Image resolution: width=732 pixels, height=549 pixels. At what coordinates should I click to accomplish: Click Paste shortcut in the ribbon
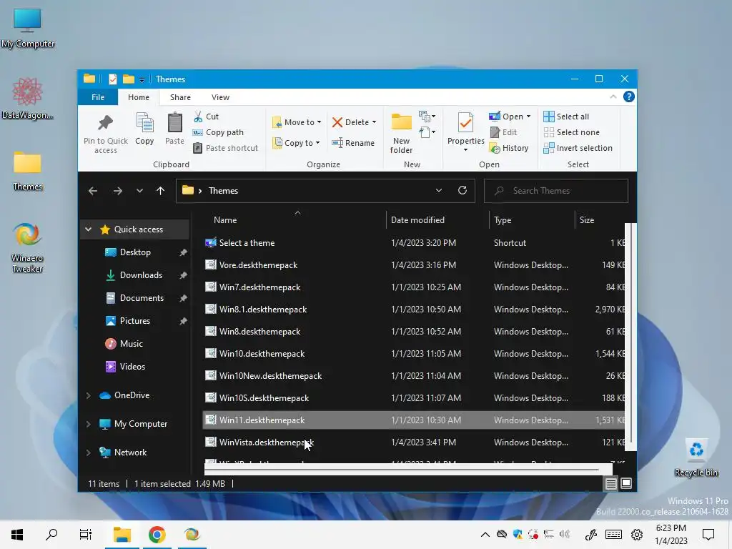[x=225, y=148]
